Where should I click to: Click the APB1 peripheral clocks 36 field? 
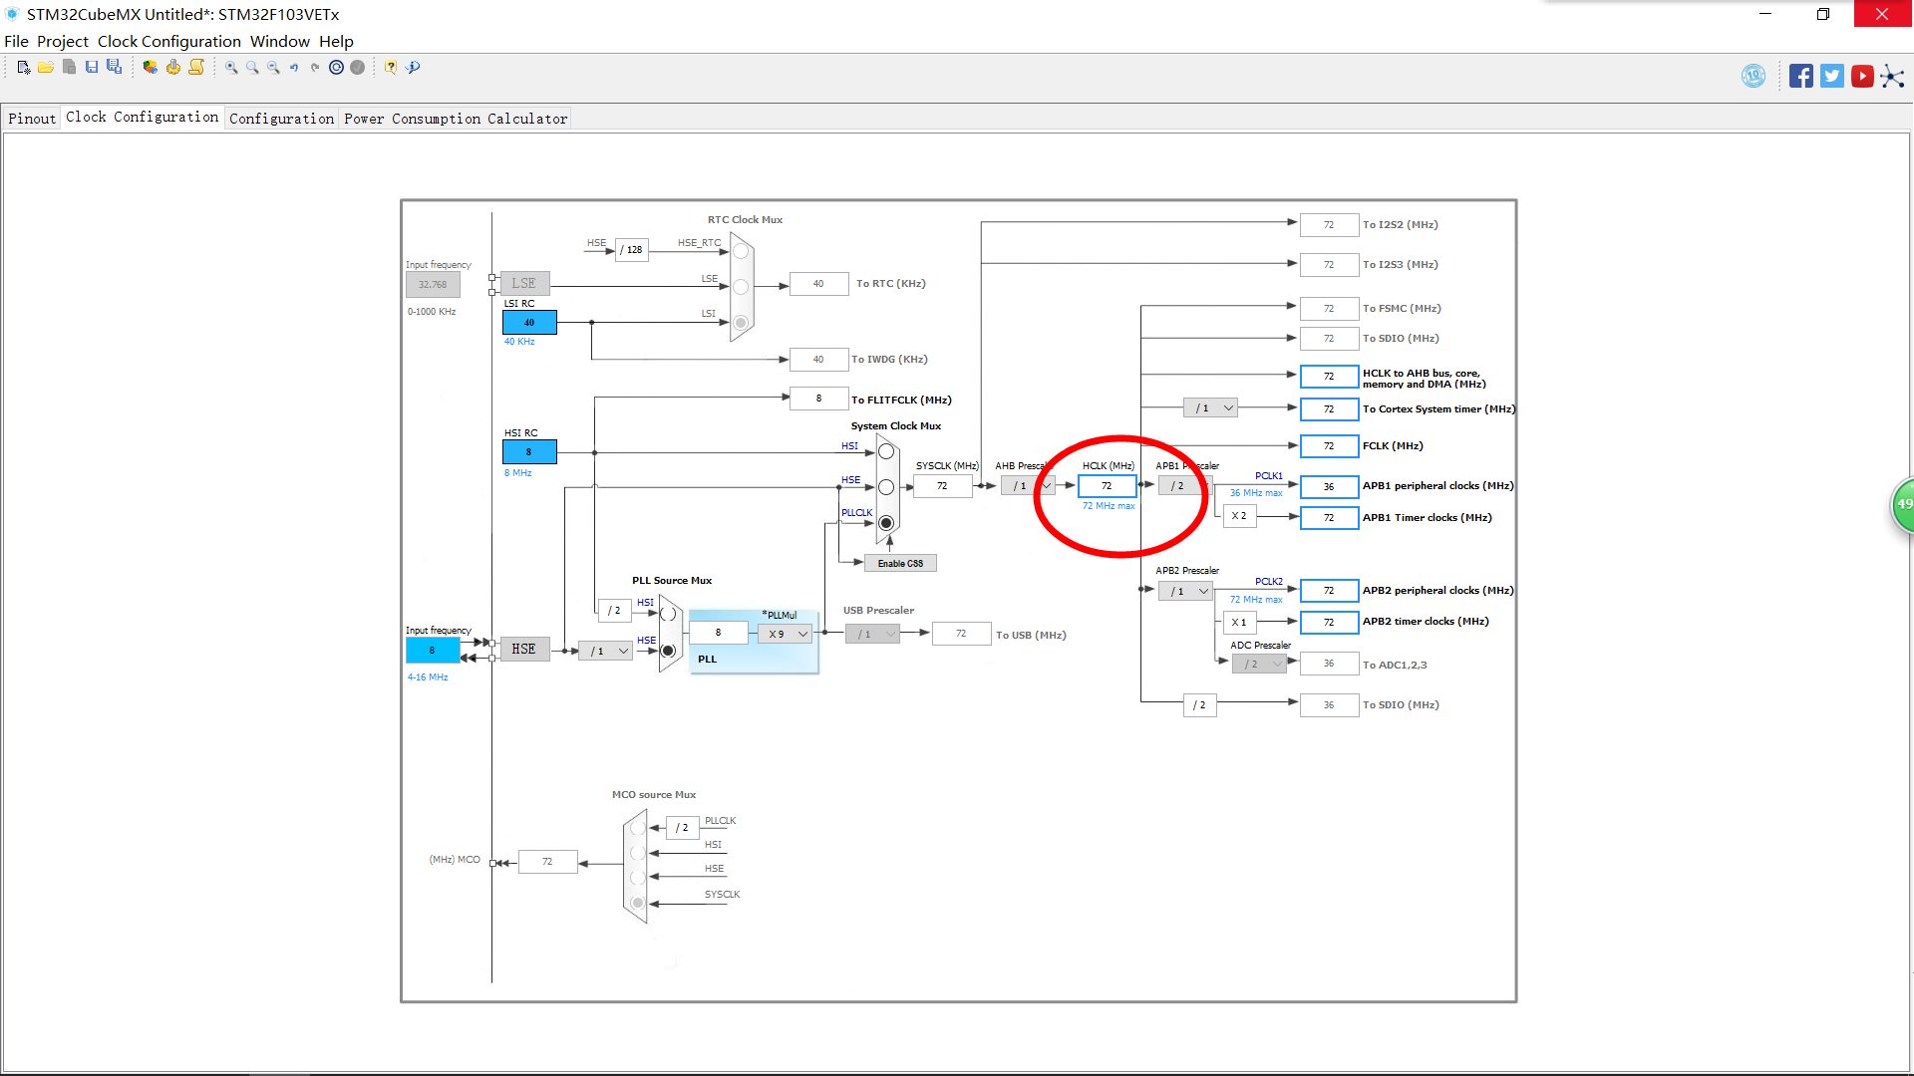[x=1329, y=487]
